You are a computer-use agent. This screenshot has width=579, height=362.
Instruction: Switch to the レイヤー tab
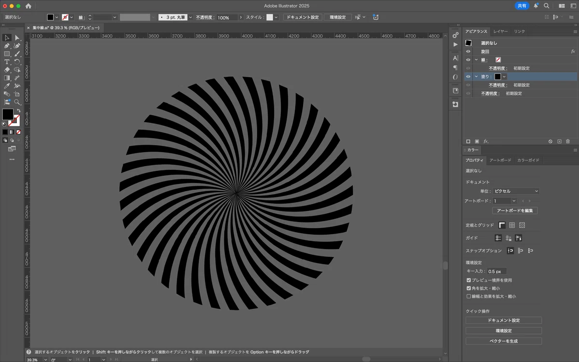coord(500,31)
